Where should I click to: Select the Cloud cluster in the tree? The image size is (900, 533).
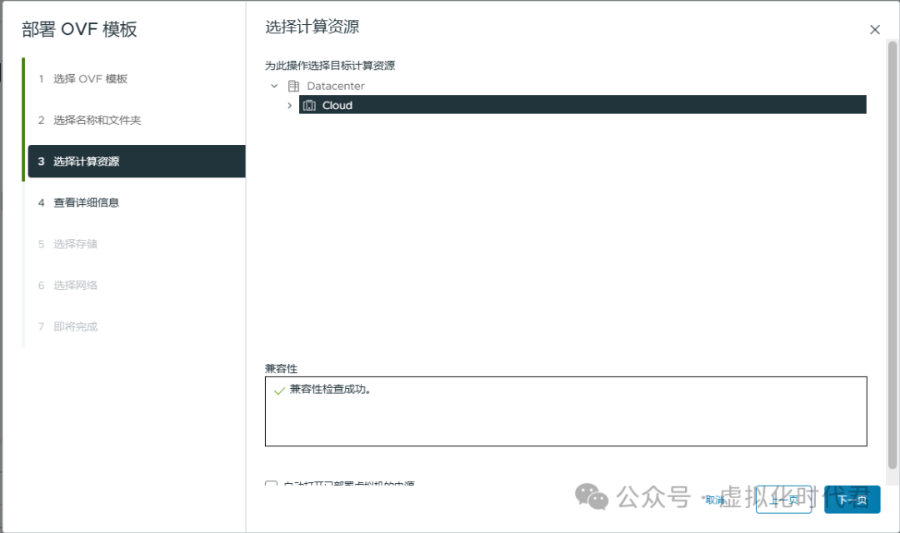click(x=337, y=105)
